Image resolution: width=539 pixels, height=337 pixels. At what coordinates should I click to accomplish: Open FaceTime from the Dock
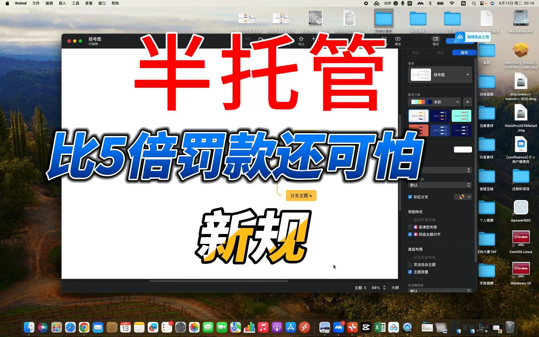(x=222, y=327)
